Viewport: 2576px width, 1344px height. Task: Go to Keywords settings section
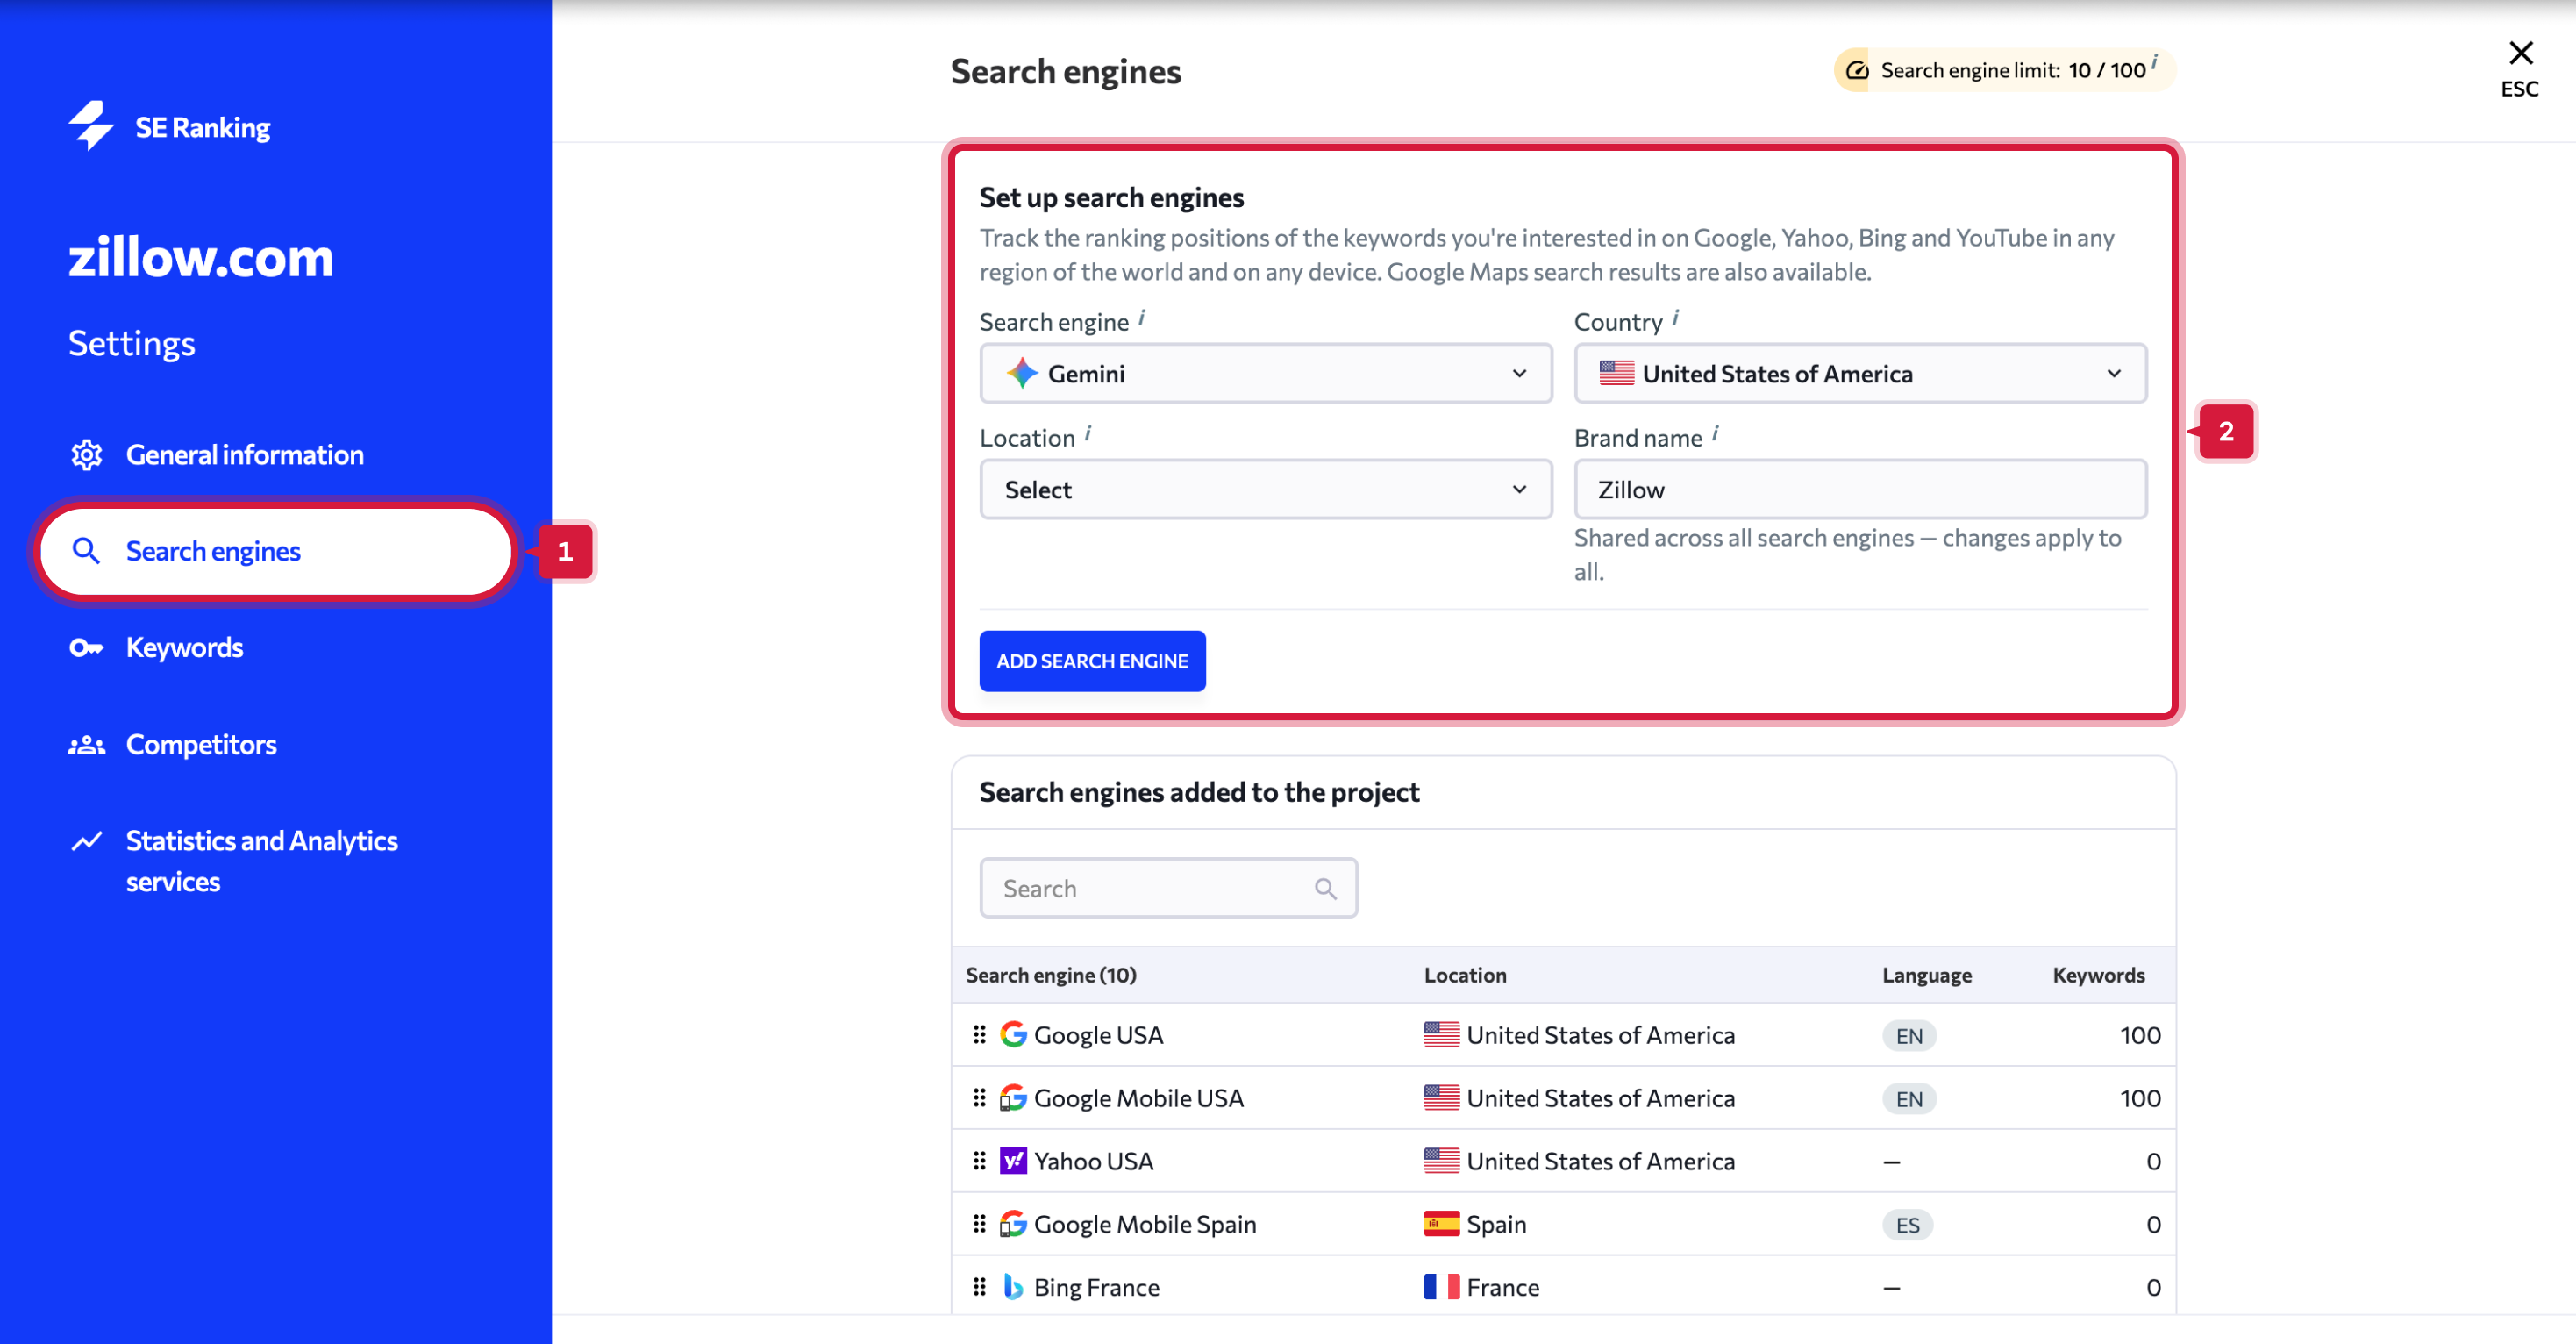point(184,647)
